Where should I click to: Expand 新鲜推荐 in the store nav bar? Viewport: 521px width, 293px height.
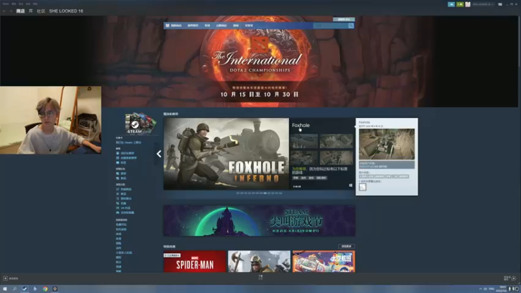tap(193, 25)
